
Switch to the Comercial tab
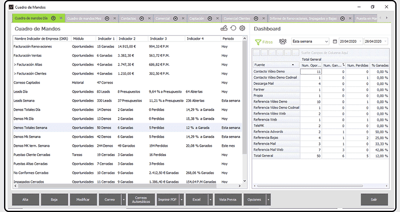[x=163, y=18]
